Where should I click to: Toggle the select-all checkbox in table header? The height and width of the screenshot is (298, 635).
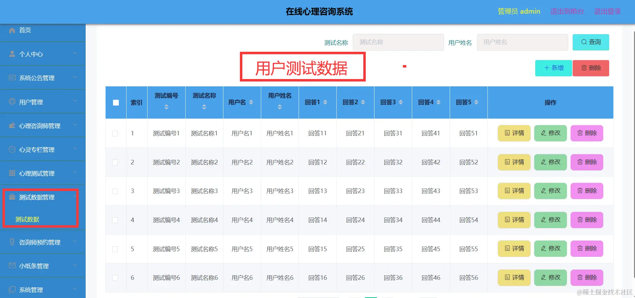(x=116, y=102)
